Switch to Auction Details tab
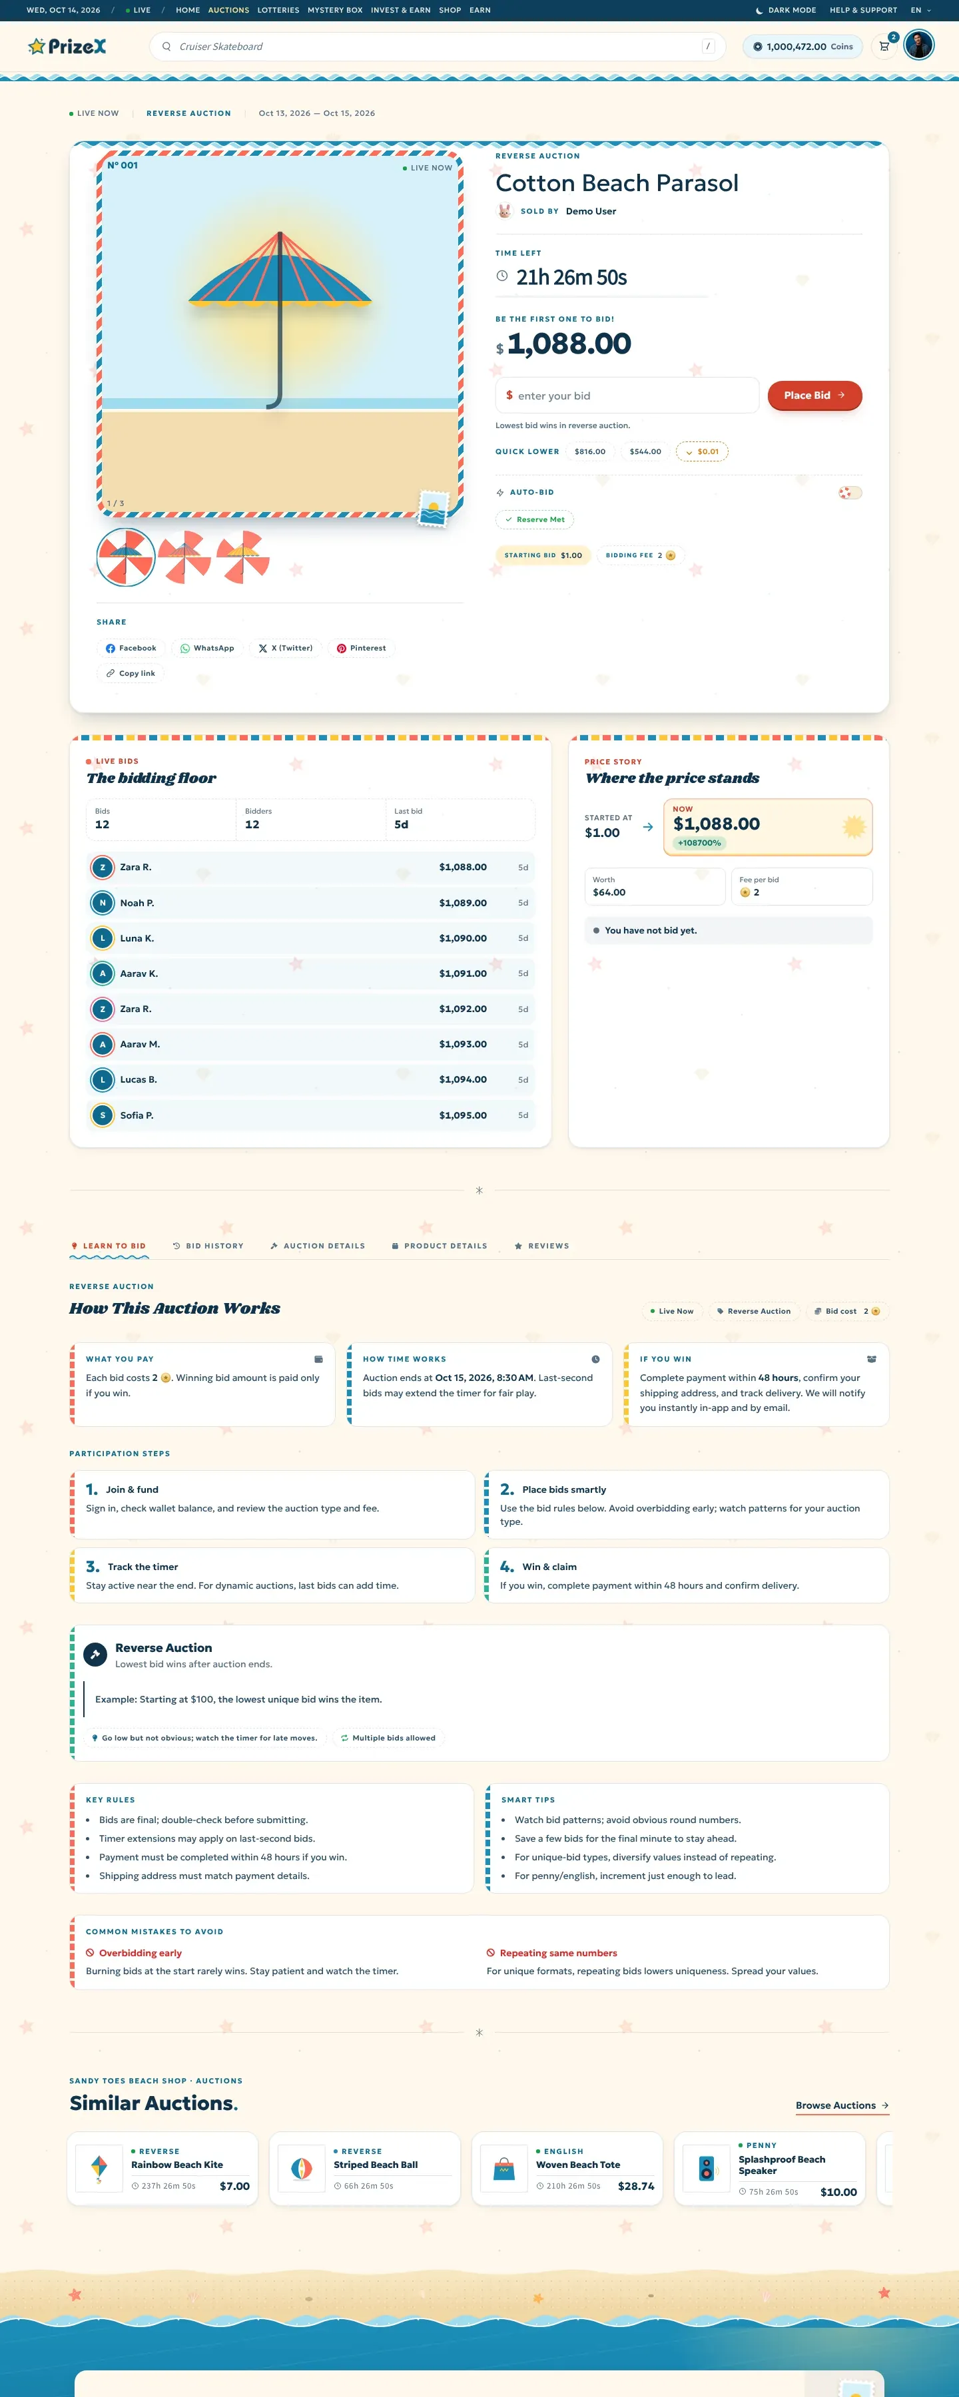This screenshot has width=959, height=2397. [x=318, y=1246]
